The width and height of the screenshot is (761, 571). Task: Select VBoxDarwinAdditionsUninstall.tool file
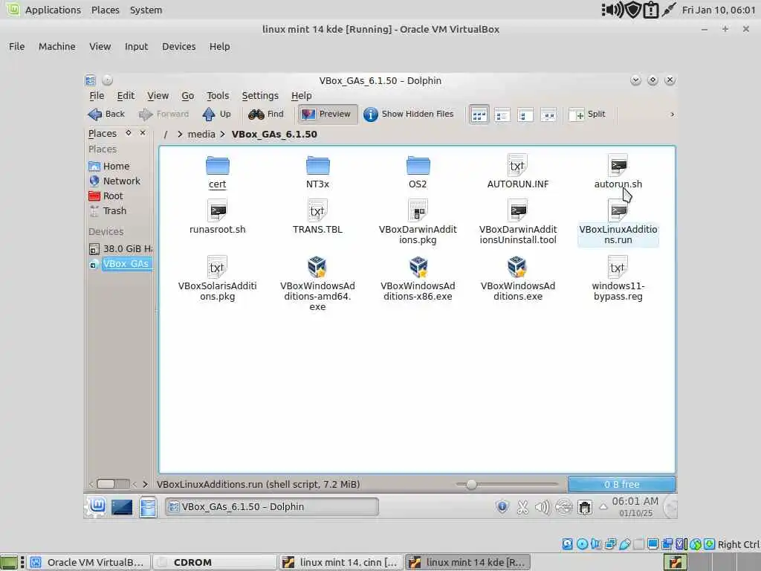point(518,222)
